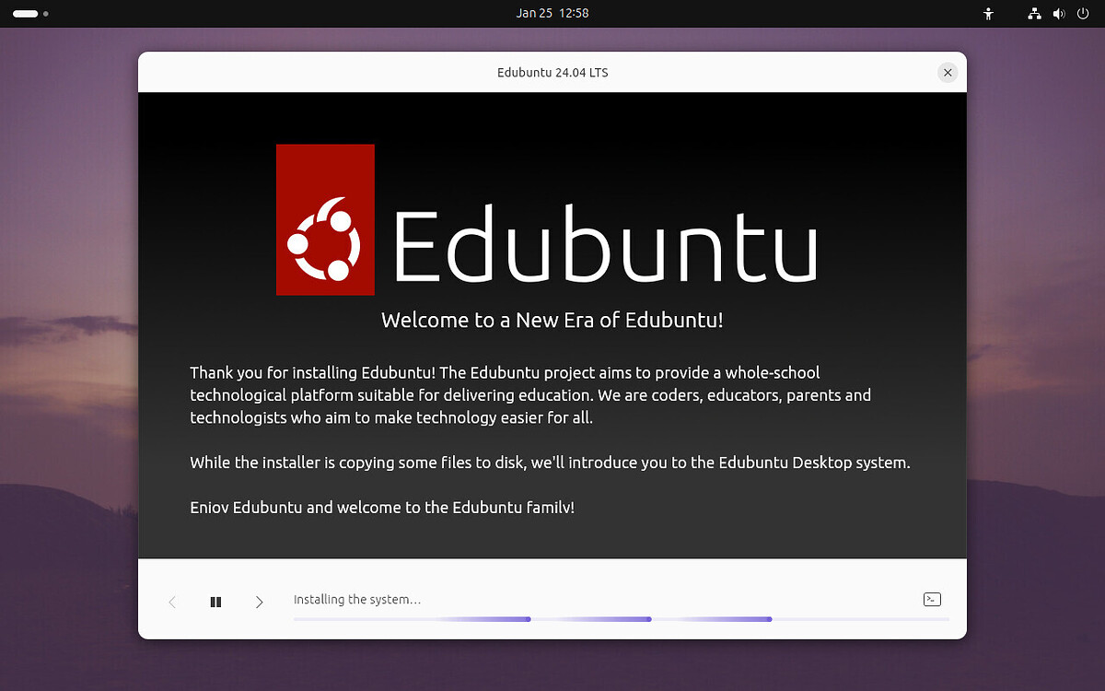Image resolution: width=1105 pixels, height=691 pixels.
Task: Click the 'Edubuntu 24.04 LTS' title text
Action: [552, 72]
